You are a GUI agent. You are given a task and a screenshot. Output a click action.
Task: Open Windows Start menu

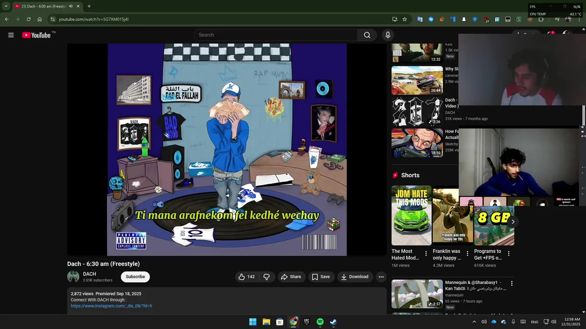253,322
